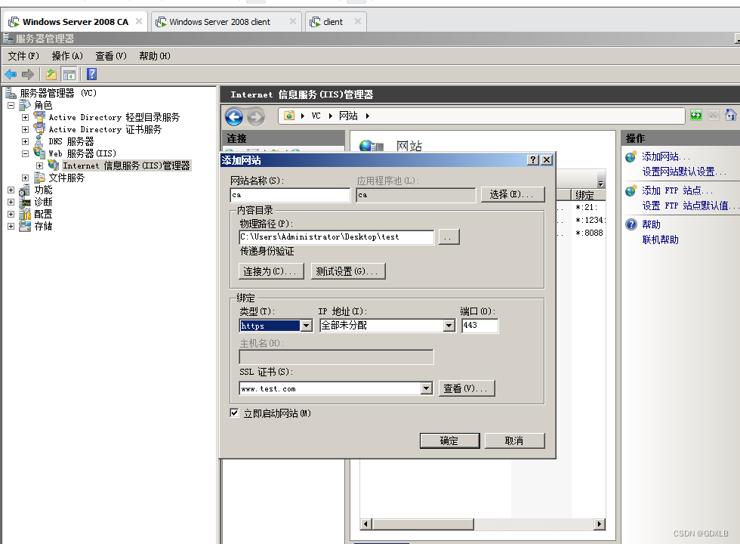Expand Internet 信息服务(IIS)管理器 node
Image resolution: width=740 pixels, height=544 pixels.
(39, 165)
